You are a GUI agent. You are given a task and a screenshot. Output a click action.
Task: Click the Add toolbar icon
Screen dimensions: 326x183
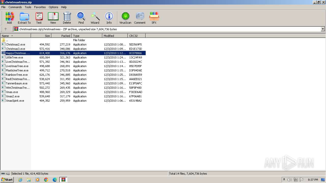coord(9,18)
